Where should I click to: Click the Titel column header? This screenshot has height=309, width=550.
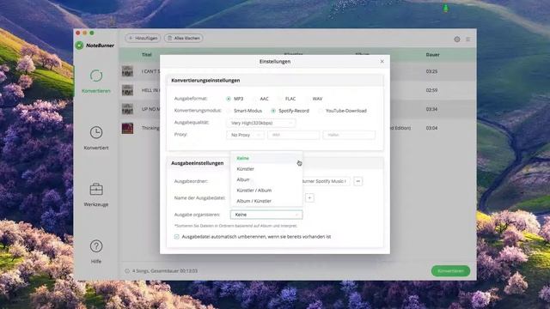pos(147,55)
